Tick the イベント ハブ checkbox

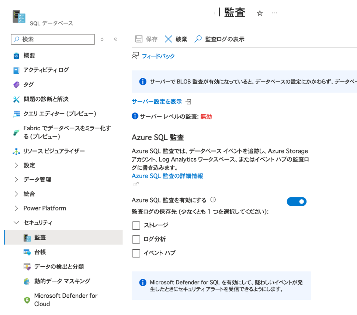(x=136, y=253)
